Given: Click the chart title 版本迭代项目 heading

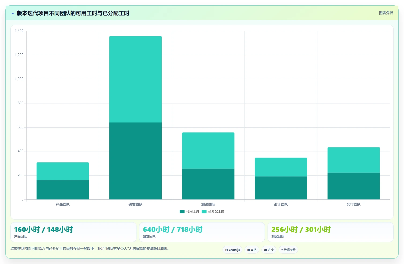Looking at the screenshot, I should click(x=73, y=13).
